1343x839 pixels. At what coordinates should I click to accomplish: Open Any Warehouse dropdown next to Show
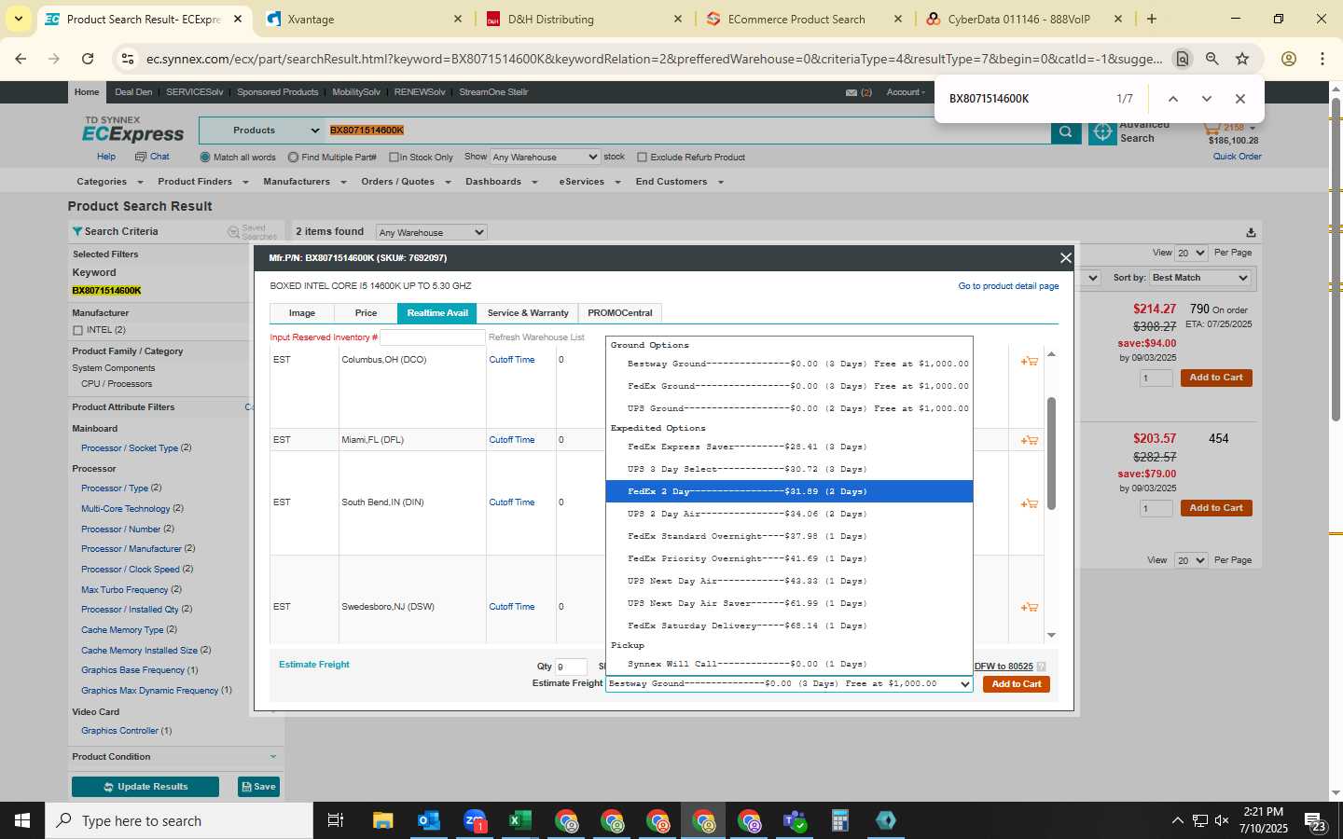point(545,157)
